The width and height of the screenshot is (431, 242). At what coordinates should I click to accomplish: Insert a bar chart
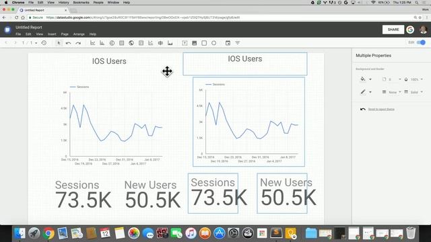(x=102, y=43)
